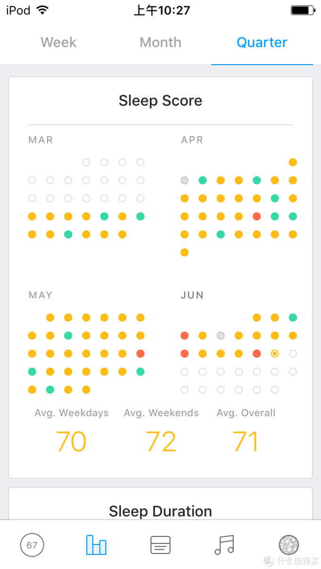Screen dimensions: 321x569
Task: Select the ringed current-day dot in JUN
Action: (275, 354)
